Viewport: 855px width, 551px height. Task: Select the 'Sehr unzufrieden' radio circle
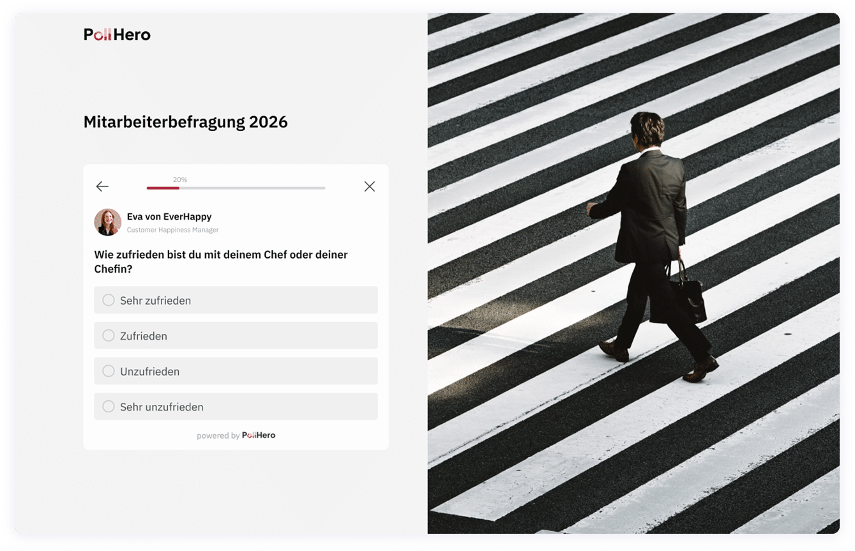click(x=109, y=407)
